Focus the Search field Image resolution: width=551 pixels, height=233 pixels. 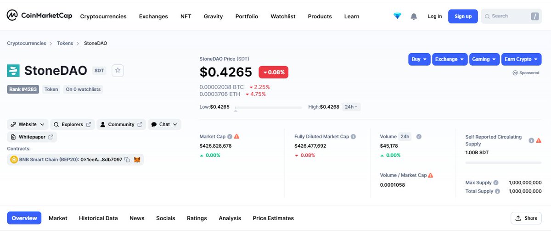tap(512, 17)
